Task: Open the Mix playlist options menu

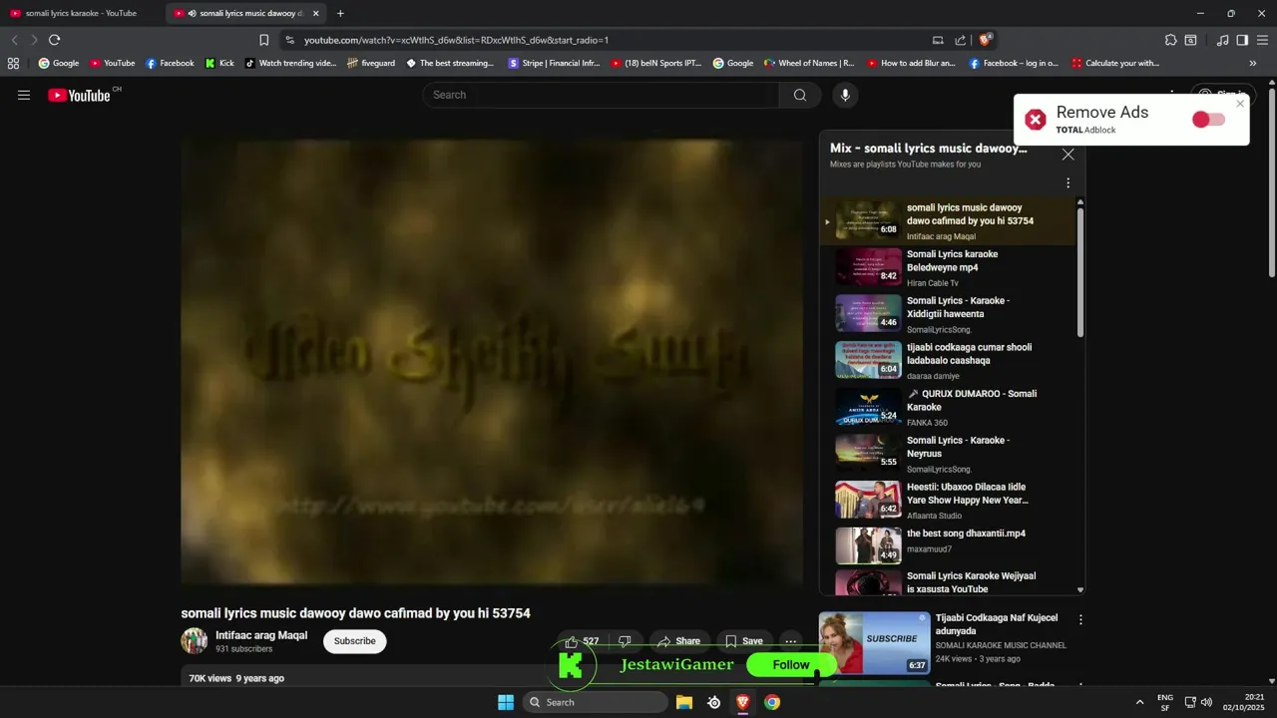Action: (x=1067, y=183)
